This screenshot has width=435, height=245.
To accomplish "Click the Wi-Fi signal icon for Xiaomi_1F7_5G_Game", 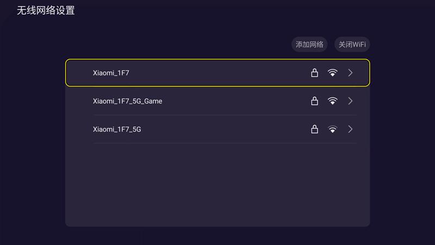I will [x=333, y=101].
